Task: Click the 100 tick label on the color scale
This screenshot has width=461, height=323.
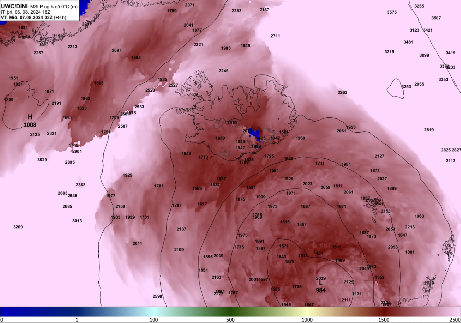Action: (x=154, y=320)
